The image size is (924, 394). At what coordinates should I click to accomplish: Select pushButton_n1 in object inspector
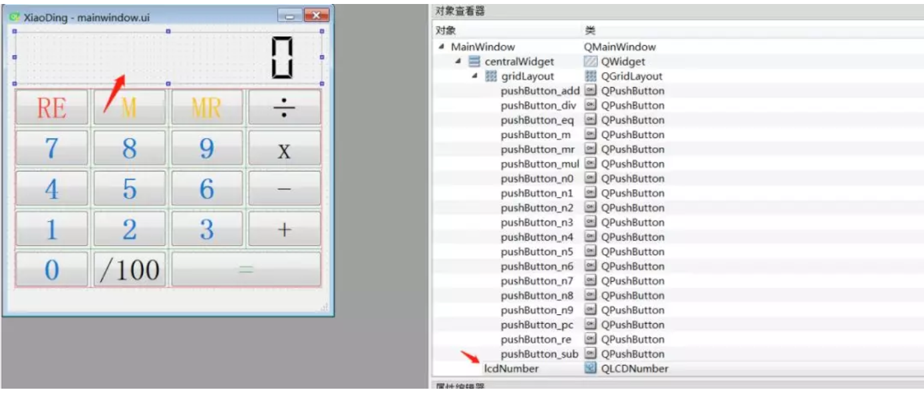537,193
